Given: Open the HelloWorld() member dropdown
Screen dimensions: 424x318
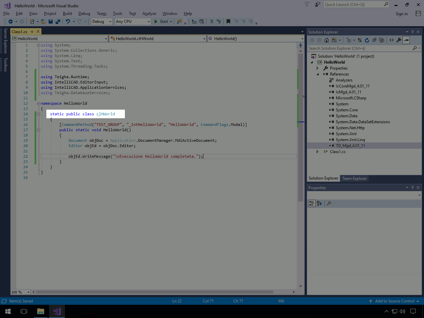Looking at the screenshot, I should [256, 39].
